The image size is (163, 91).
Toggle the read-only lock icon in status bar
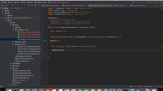(156, 86)
